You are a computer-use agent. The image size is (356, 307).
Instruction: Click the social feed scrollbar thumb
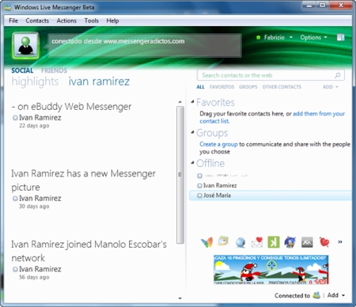tap(180, 175)
